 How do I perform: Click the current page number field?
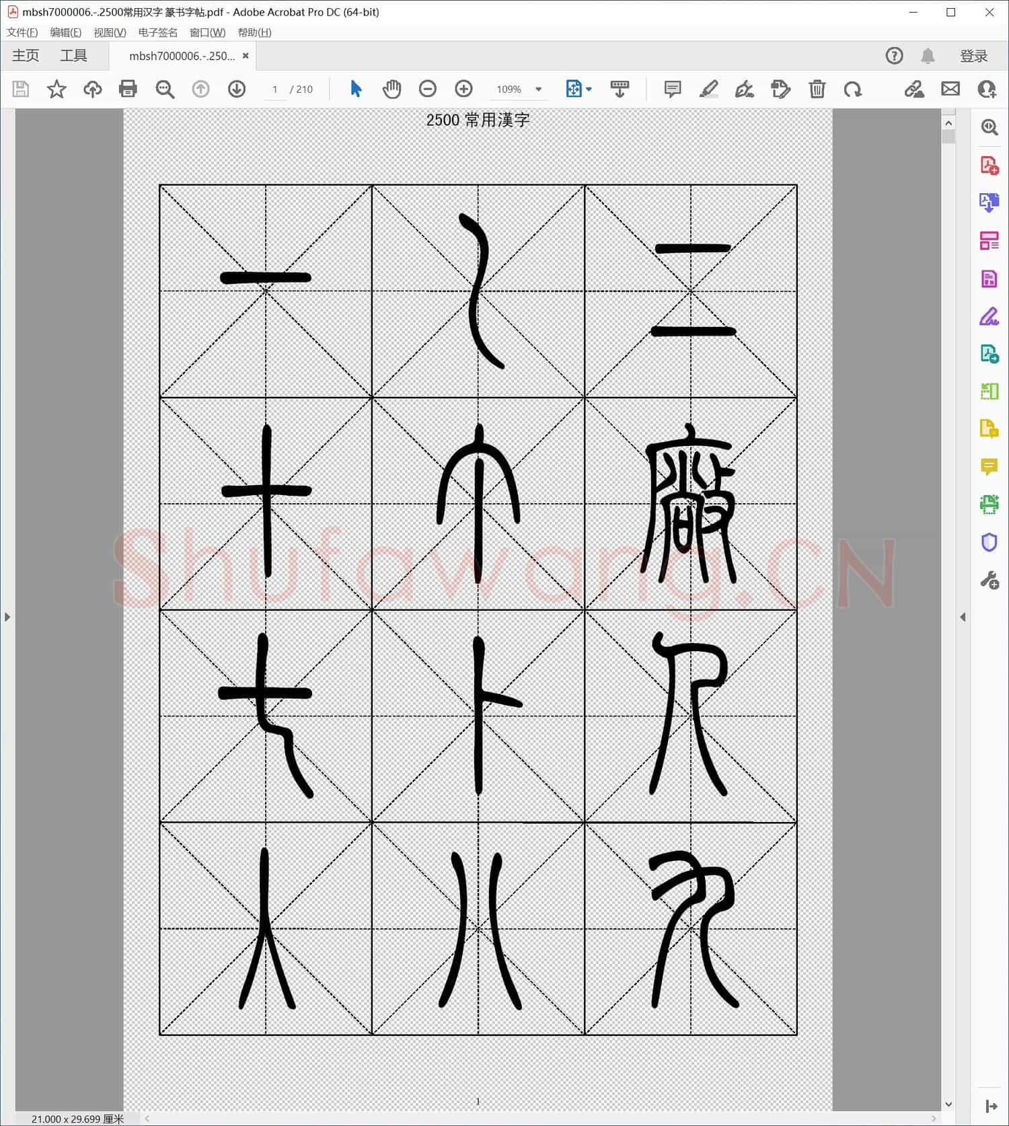[274, 89]
